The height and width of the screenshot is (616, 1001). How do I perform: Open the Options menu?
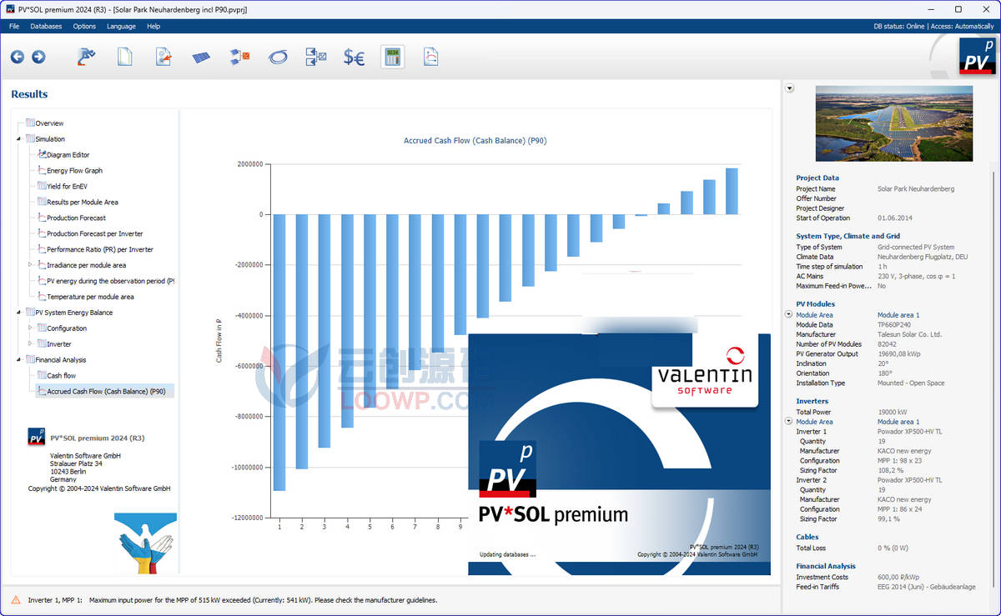tap(84, 26)
